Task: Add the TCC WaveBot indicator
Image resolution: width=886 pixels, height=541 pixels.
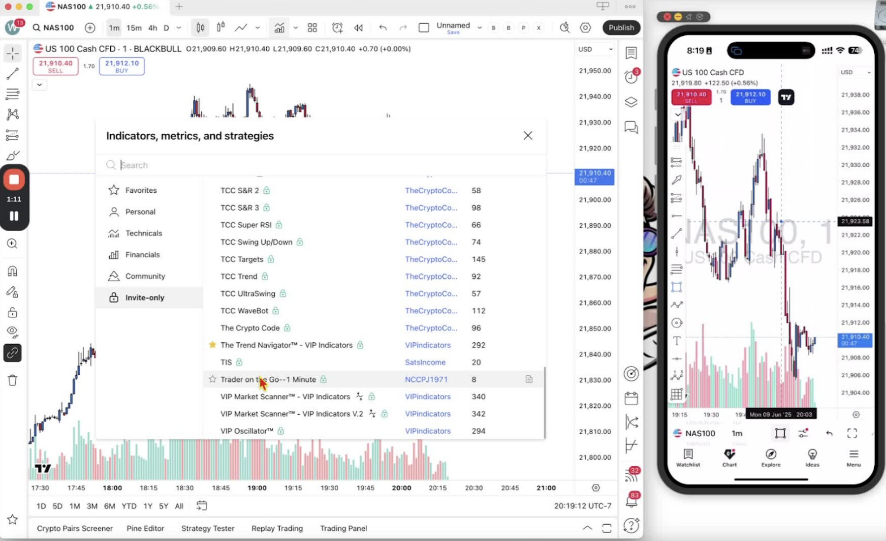Action: 373,311
